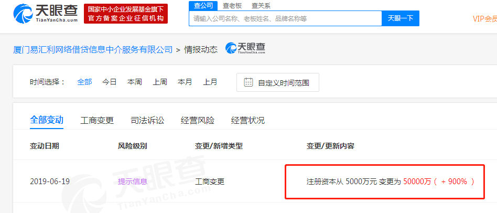Screen dimensions: 497x213
Task: Switch to the 经营状况 tab
Action: pos(248,121)
